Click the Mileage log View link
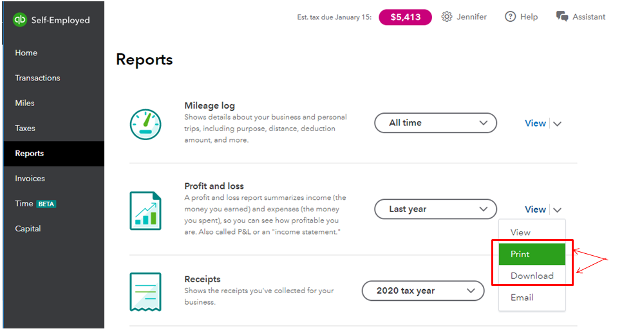 [535, 123]
